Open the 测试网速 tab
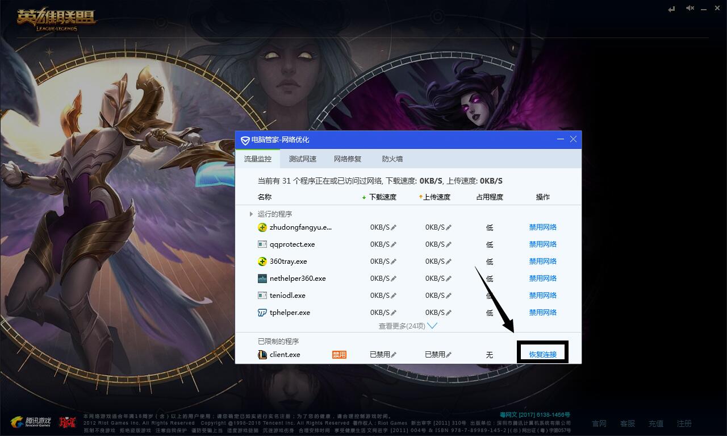The image size is (727, 436). click(x=303, y=159)
